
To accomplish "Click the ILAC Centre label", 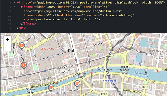I will 48,49.
